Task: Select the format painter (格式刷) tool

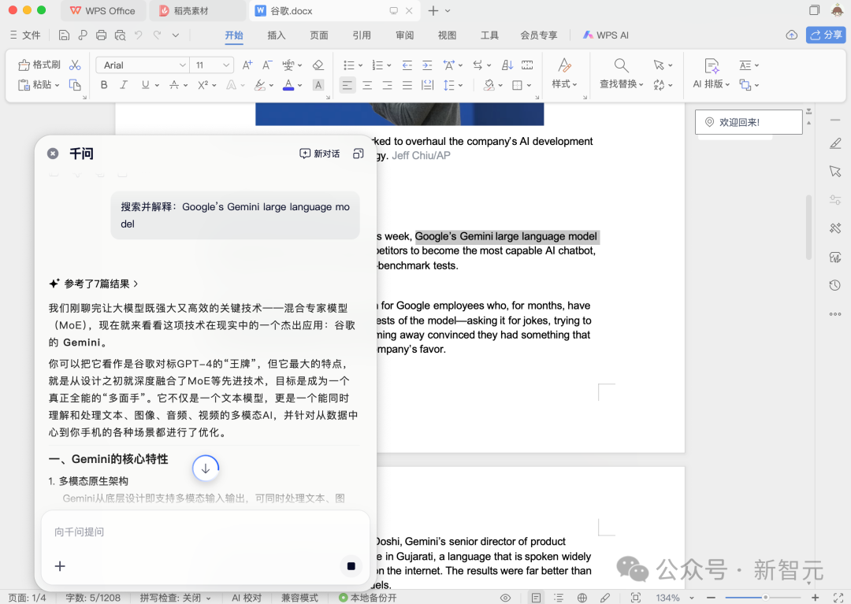Action: (x=39, y=65)
